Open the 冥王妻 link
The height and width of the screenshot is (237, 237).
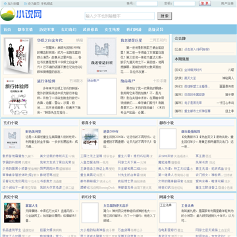pyautogui.click(x=200, y=156)
